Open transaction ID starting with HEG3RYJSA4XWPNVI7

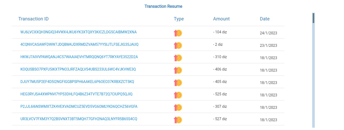point(76,94)
